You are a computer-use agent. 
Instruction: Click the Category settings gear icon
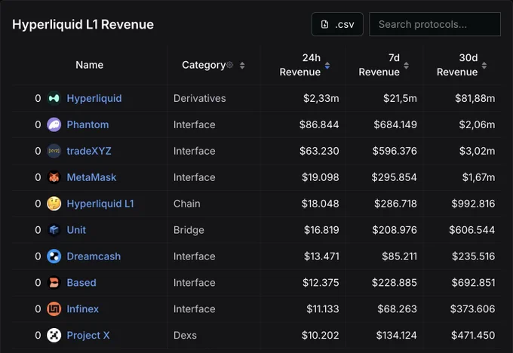pyautogui.click(x=230, y=65)
